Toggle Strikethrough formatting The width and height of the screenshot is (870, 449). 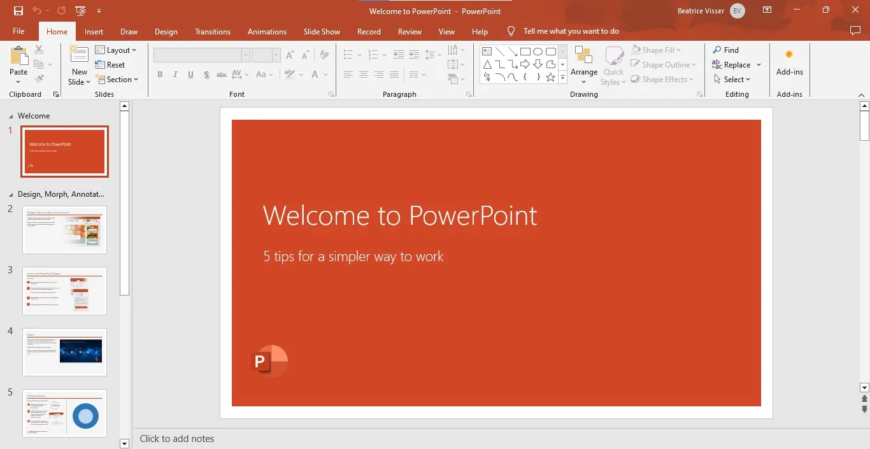coord(221,75)
